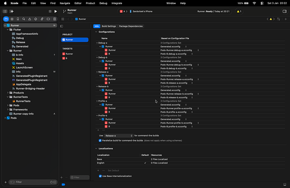Viewport: 290px width, 188px height.
Task: Open the Debug menu
Action: [x=103, y=3]
